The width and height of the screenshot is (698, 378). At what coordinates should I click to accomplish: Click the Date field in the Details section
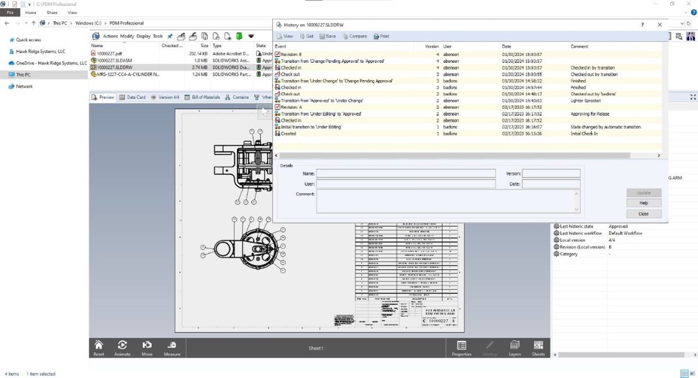[551, 184]
